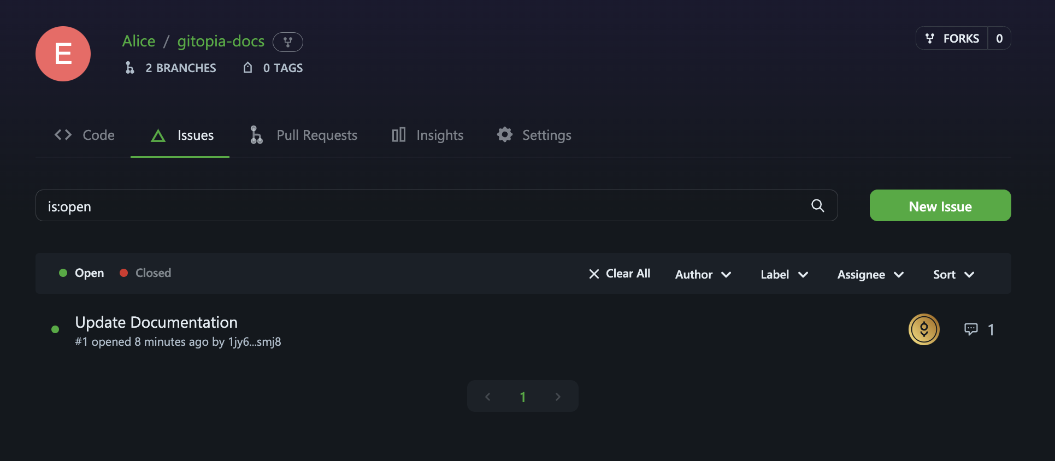The image size is (1055, 461).
Task: Switch to the Pull Requests tab
Action: pyautogui.click(x=303, y=135)
